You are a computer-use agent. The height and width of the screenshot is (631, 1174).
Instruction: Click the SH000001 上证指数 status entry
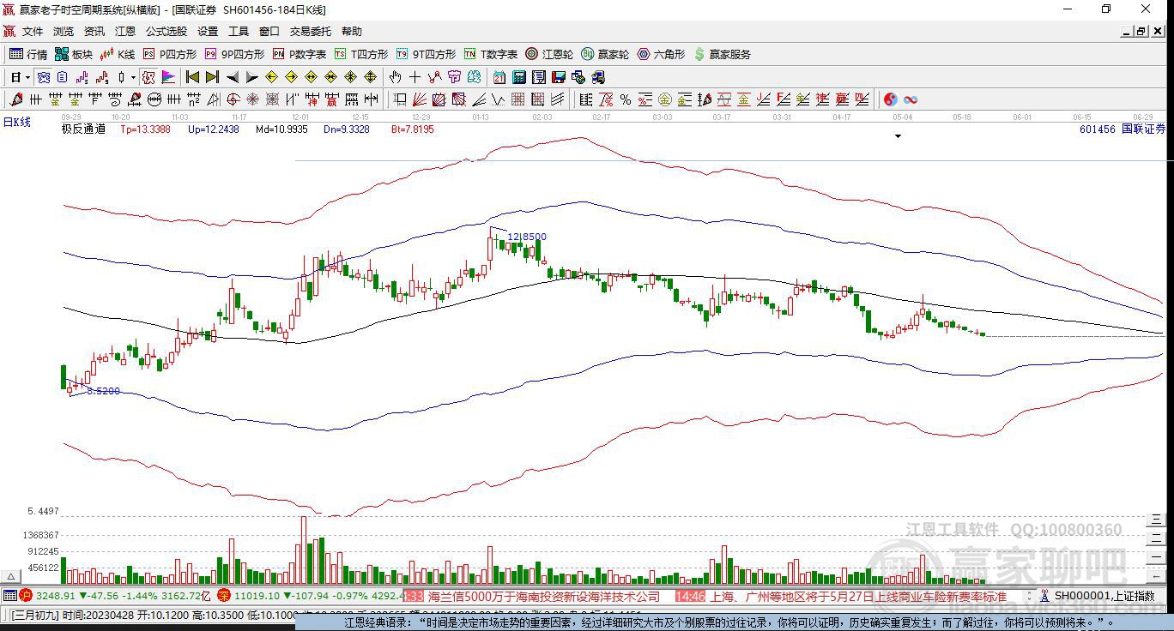[x=1104, y=596]
